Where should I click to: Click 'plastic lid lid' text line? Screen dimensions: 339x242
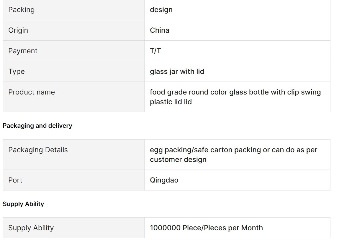click(171, 102)
